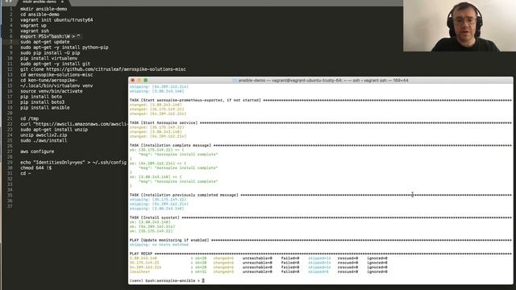
Task: Click editor line 'cd ken-tune/aerospike-'
Action: coord(48,81)
